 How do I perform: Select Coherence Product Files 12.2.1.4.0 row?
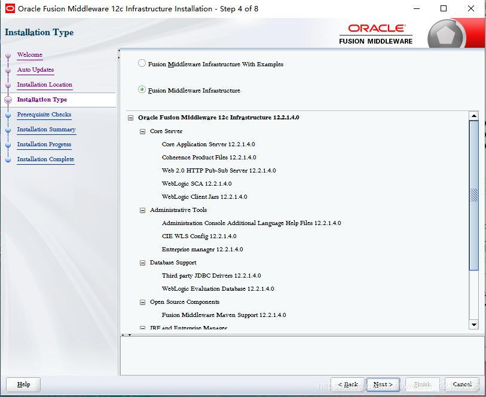tap(209, 158)
